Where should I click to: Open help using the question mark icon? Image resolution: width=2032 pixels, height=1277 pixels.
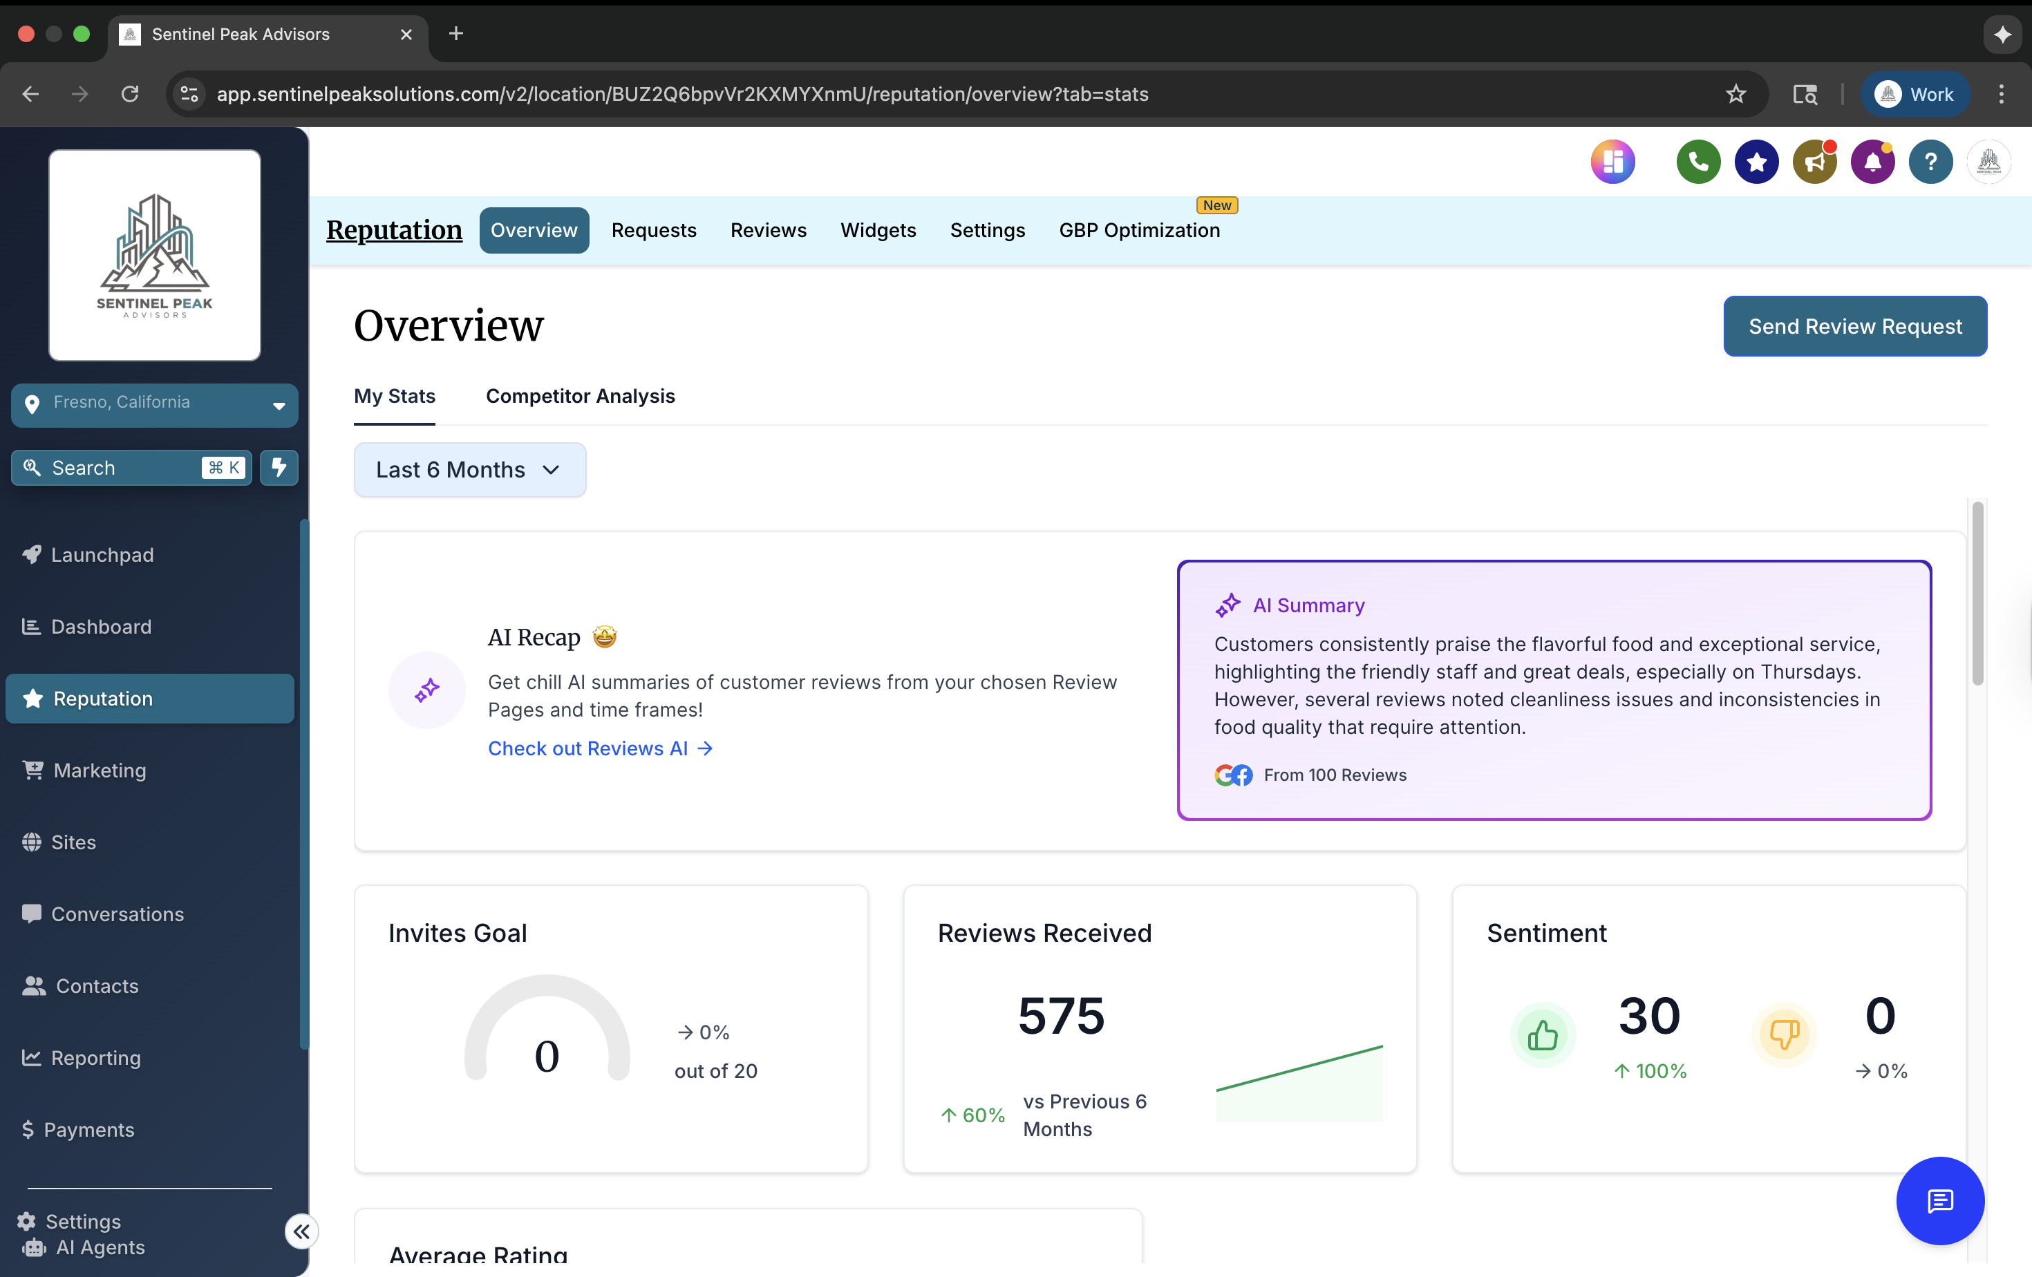click(x=1930, y=161)
